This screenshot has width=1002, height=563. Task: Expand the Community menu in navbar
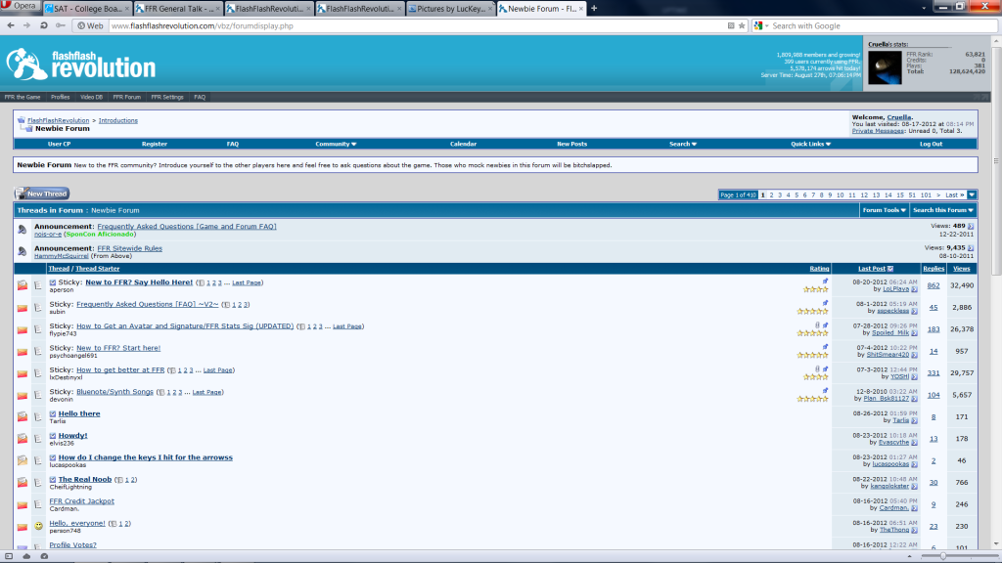click(336, 144)
